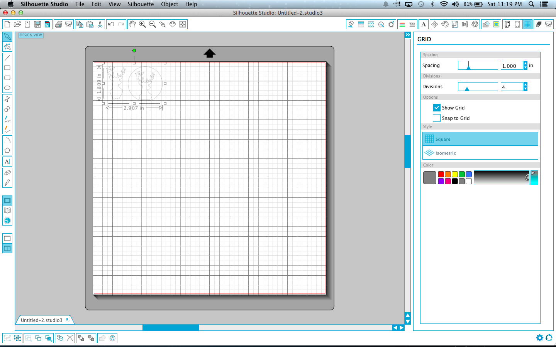
Task: Open the Silhouette menu
Action: [141, 4]
